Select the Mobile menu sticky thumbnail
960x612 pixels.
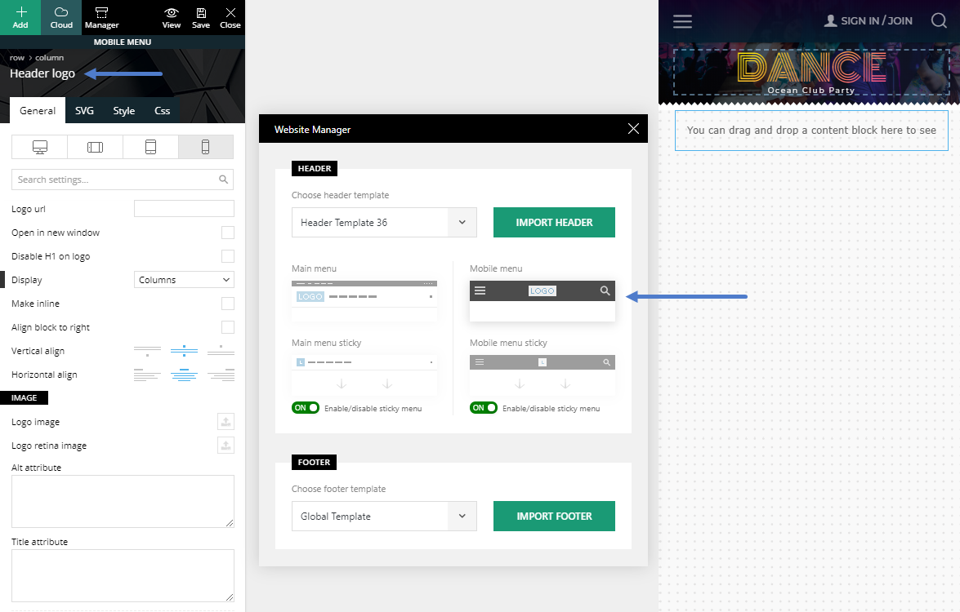(543, 375)
